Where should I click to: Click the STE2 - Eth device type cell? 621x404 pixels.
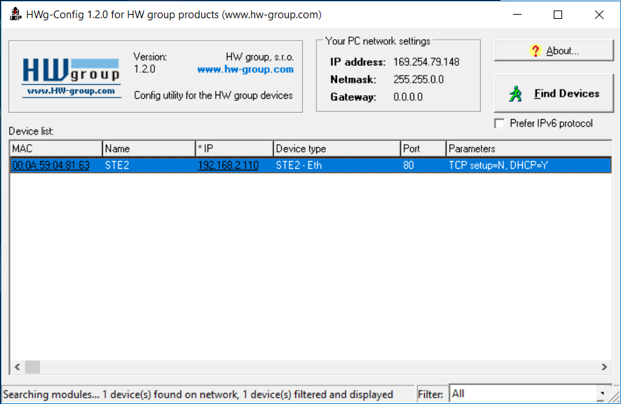click(299, 165)
